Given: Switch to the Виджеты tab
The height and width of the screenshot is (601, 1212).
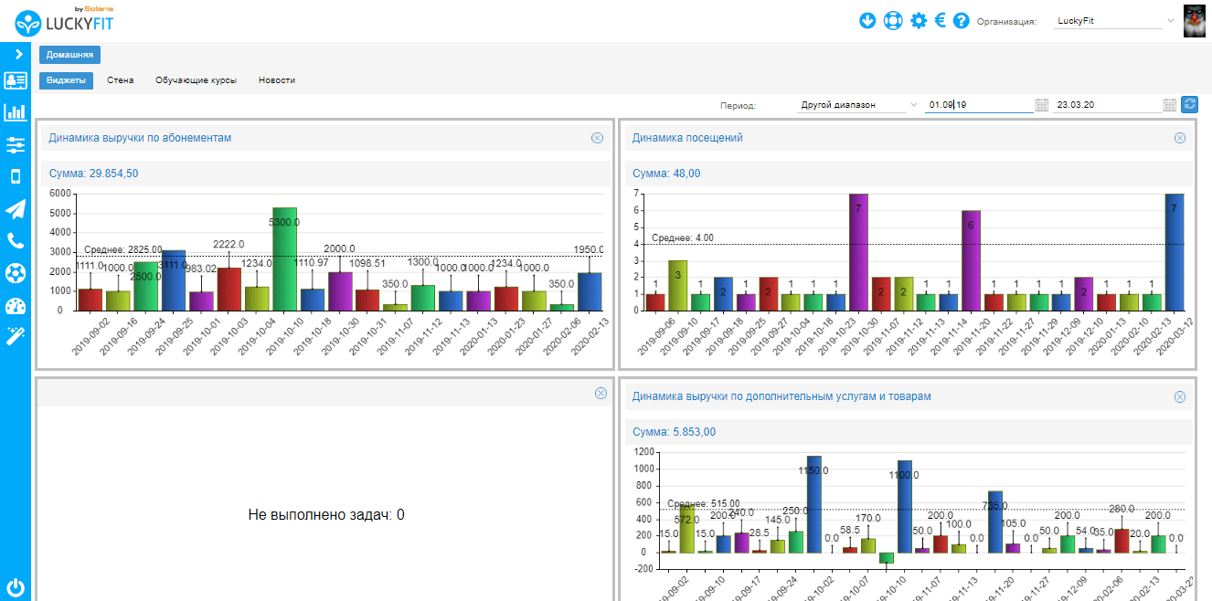Looking at the screenshot, I should pos(66,80).
